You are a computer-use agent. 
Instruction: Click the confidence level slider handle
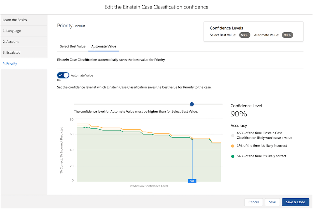click(x=192, y=104)
